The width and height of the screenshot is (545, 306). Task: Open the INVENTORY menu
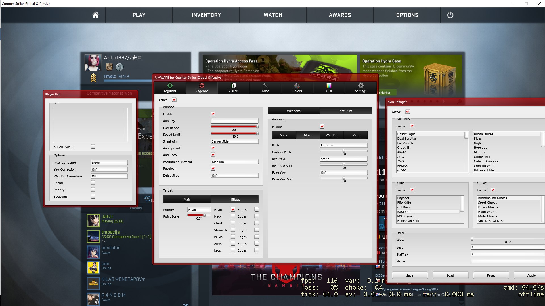coord(206,15)
